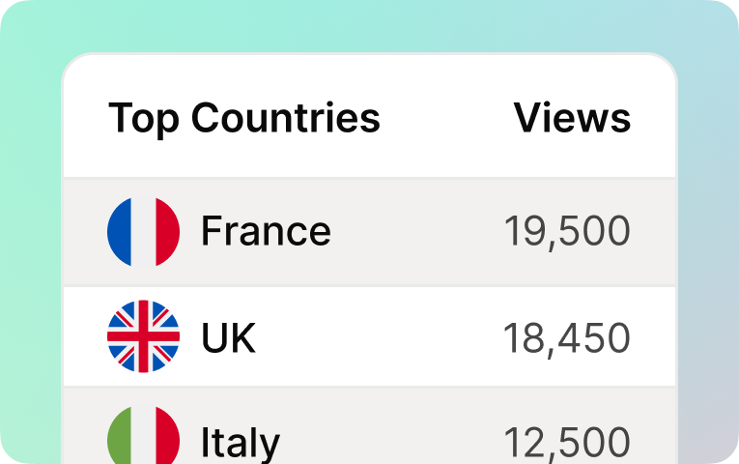Open the France country row
739x464 pixels.
[369, 232]
